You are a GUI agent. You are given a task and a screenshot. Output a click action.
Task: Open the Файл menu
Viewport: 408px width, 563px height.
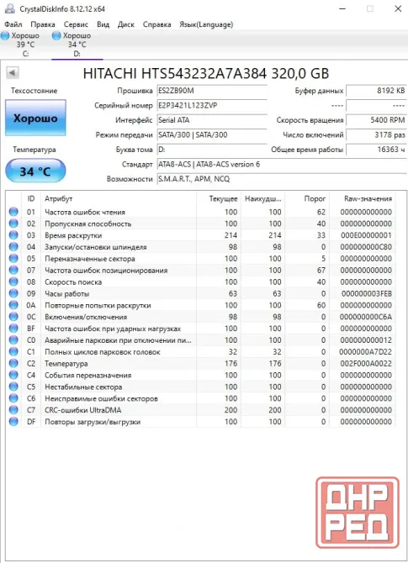(x=13, y=24)
